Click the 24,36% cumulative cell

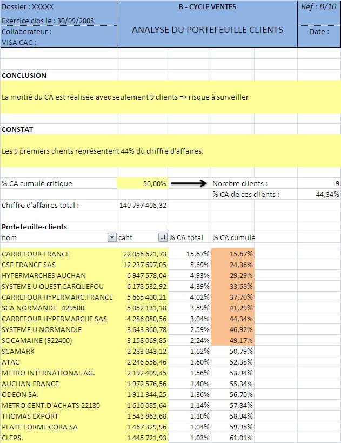[x=232, y=265]
